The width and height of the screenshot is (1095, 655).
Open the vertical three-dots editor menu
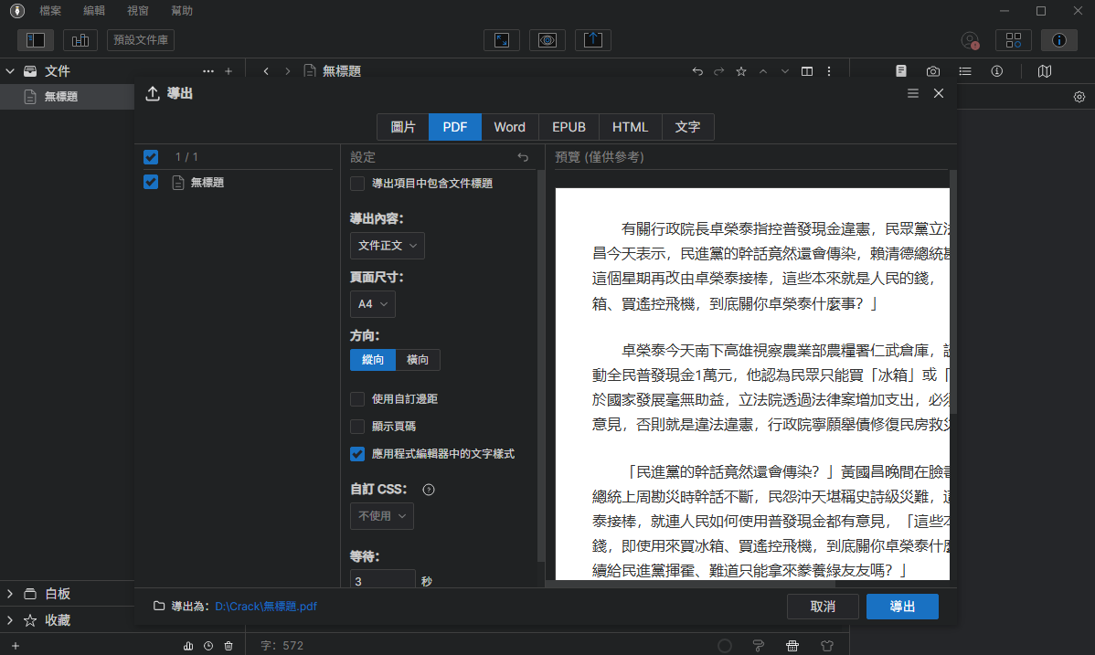pyautogui.click(x=829, y=71)
